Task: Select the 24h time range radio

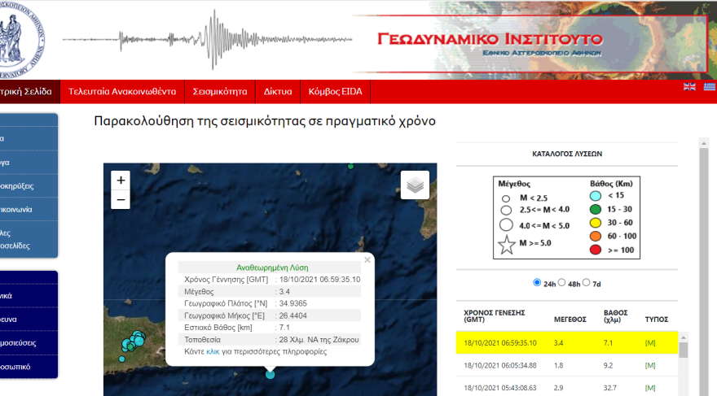Action: point(537,283)
